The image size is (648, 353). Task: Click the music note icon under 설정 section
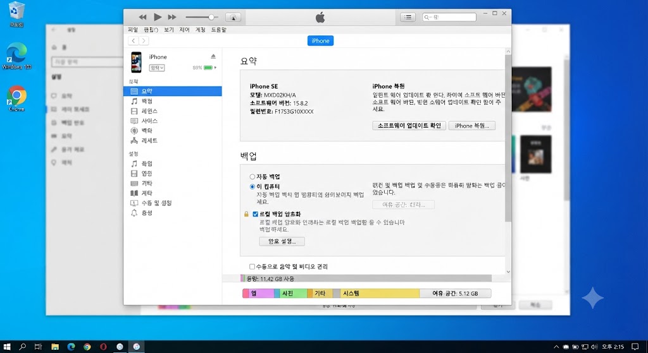click(134, 164)
